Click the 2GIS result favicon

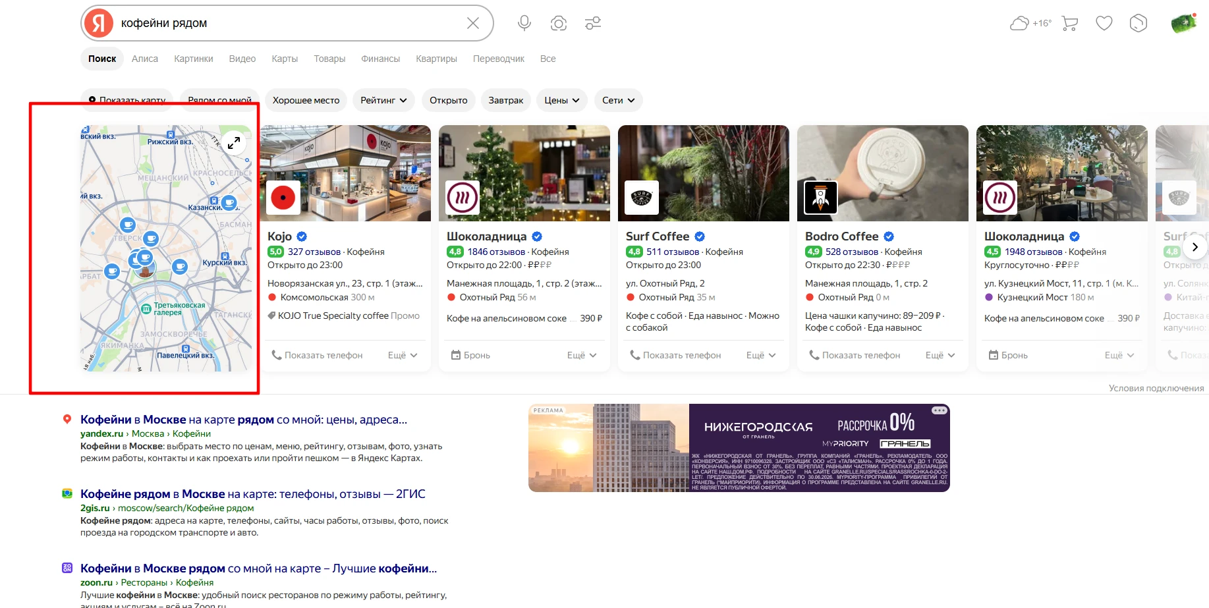tap(67, 493)
